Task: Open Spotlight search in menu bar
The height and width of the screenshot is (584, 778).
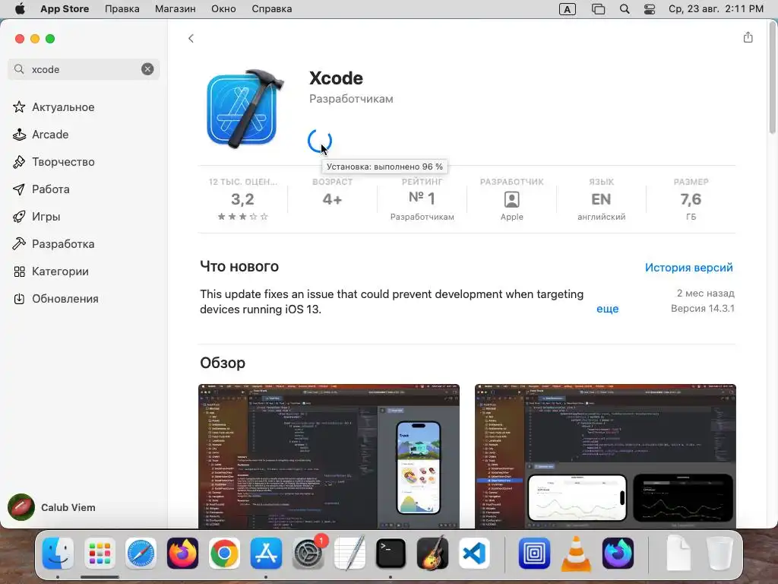Action: click(625, 9)
